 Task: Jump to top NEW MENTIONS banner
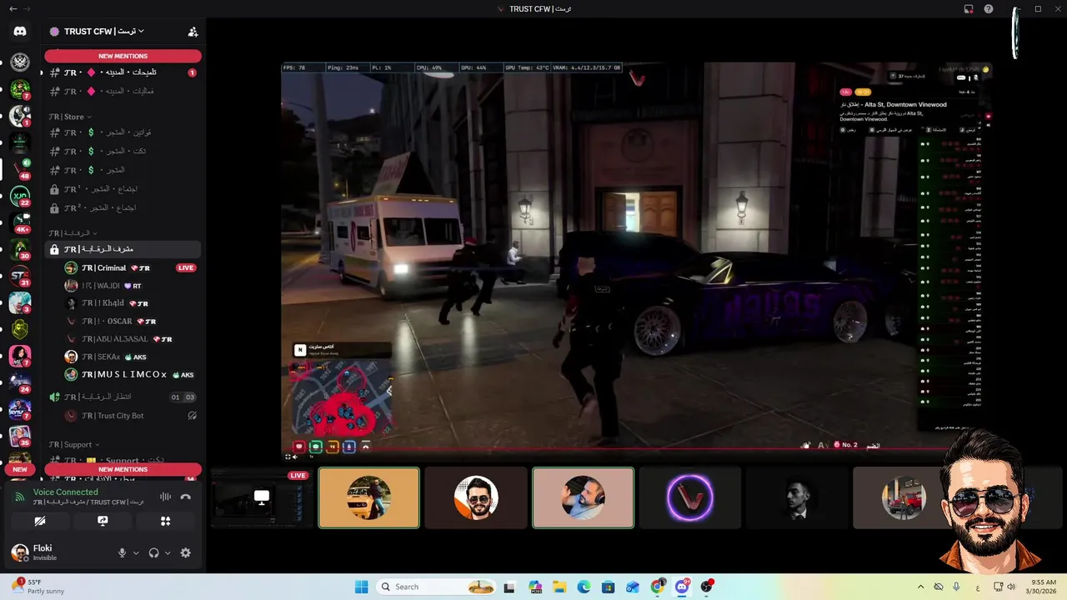pyautogui.click(x=123, y=56)
